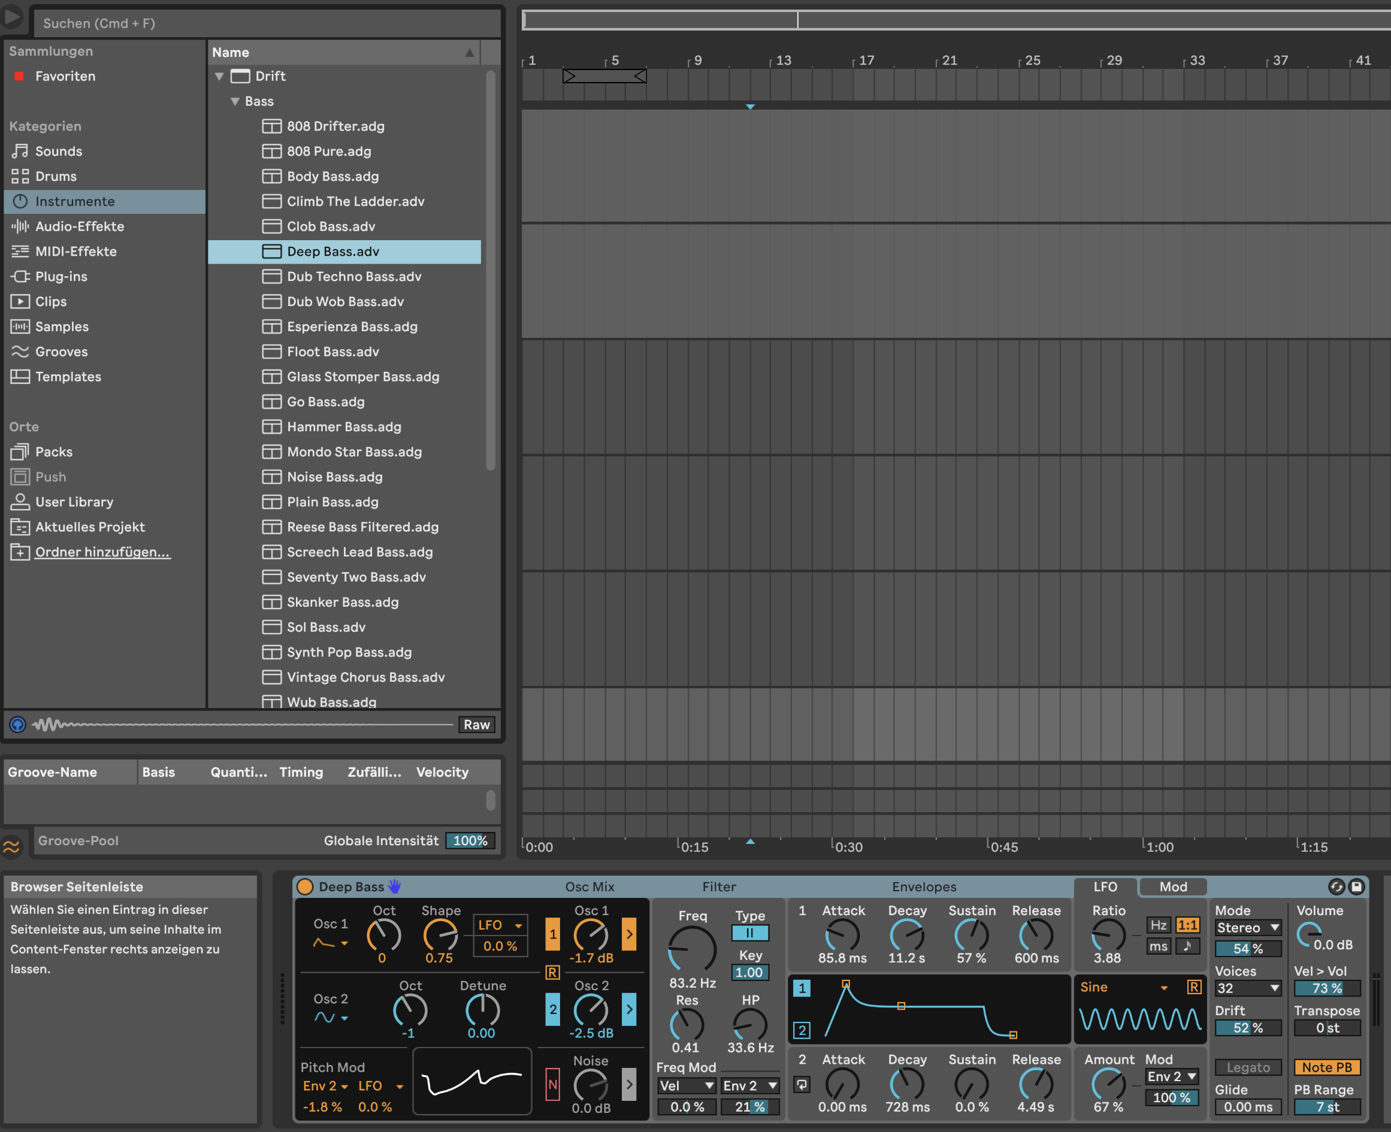Click the Osc 1 orange filter routing arrow
This screenshot has width=1391, height=1132.
(x=630, y=934)
